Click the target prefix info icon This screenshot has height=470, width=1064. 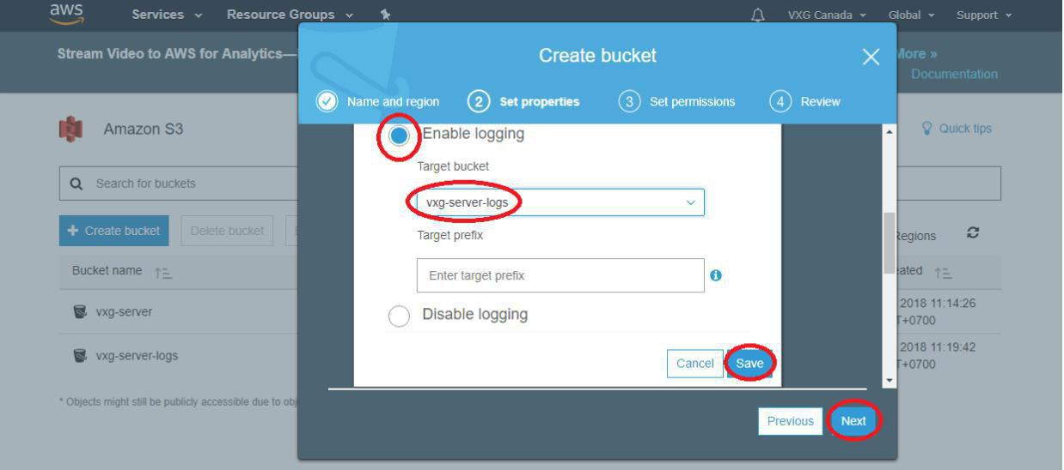coord(716,275)
